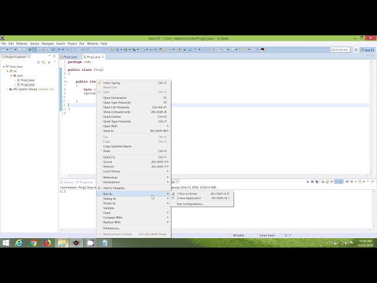Viewport: 377px width, 283px height.
Task: Click the Pin Console icon
Action: [347, 182]
